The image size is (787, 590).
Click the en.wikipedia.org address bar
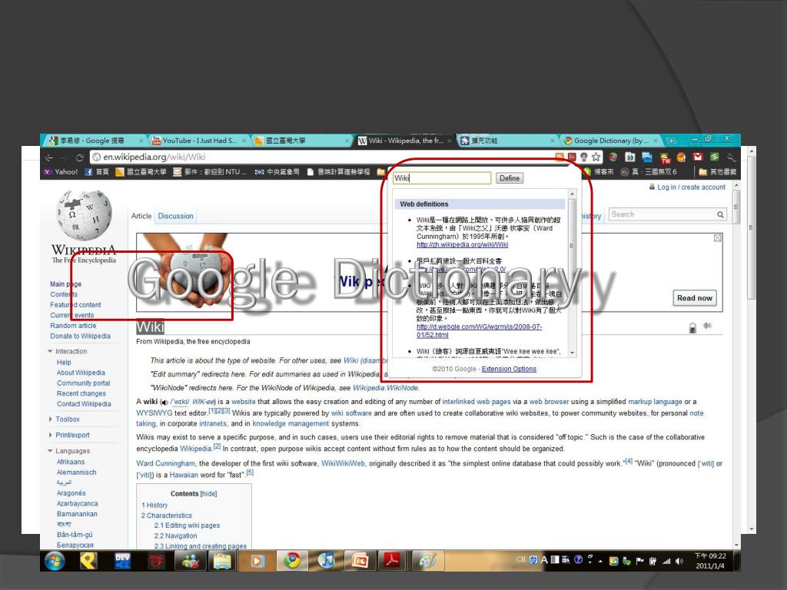tap(321, 157)
